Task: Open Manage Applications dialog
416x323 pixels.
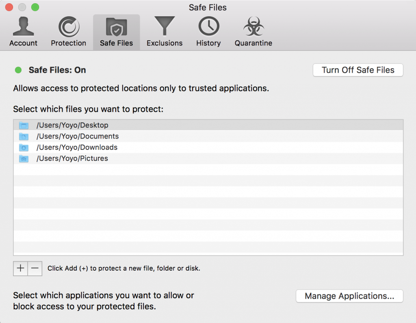Action: [x=349, y=296]
